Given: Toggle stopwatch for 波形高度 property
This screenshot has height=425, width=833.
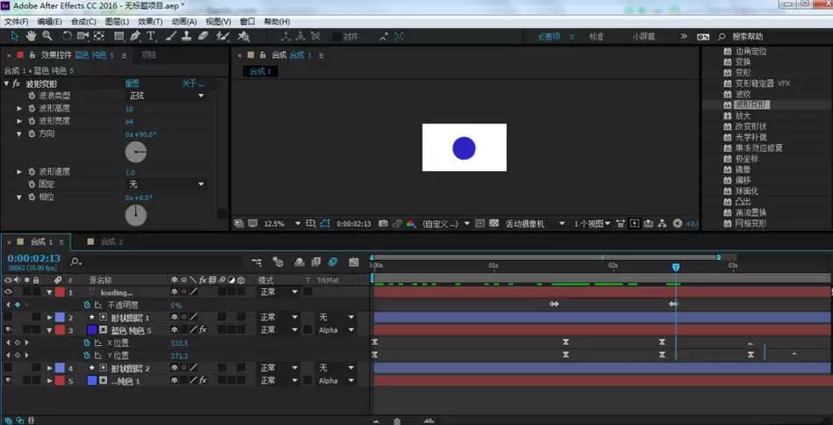Looking at the screenshot, I should point(32,108).
